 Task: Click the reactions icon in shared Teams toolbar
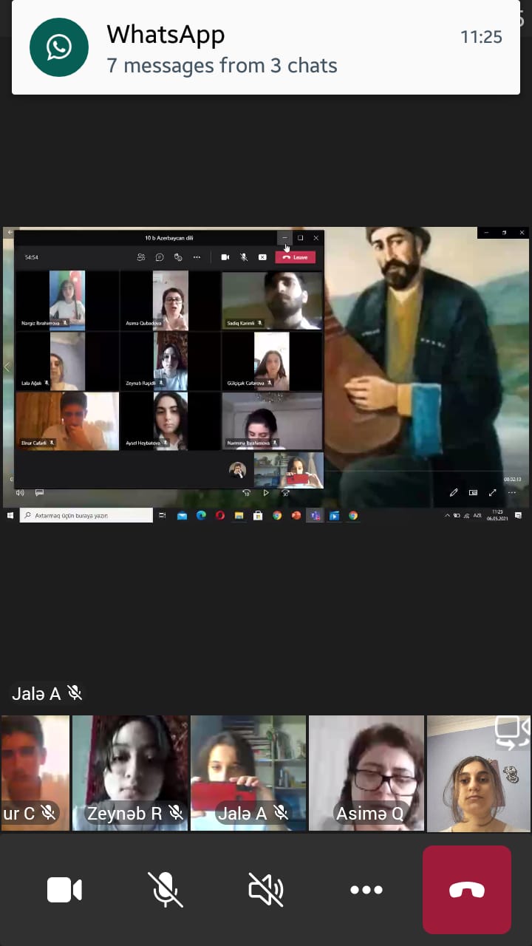click(178, 257)
